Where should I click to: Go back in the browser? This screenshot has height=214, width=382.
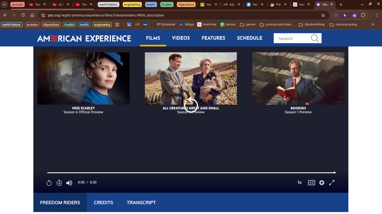click(x=5, y=15)
